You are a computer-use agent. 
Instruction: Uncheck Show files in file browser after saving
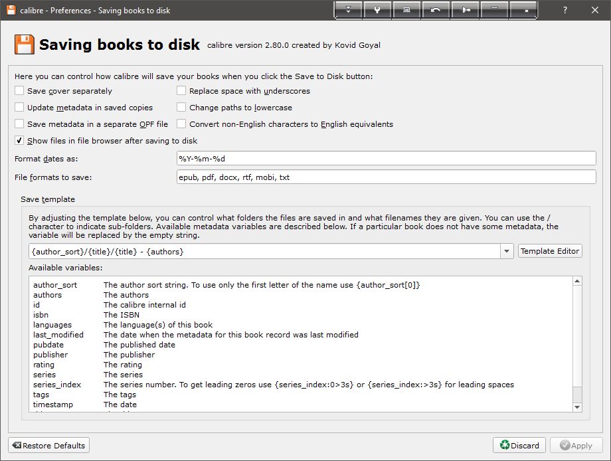coord(19,140)
